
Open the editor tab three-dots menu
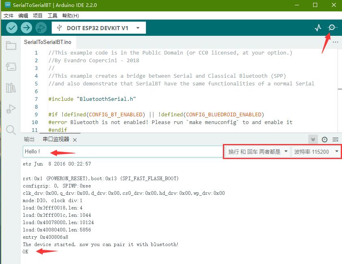(335, 42)
